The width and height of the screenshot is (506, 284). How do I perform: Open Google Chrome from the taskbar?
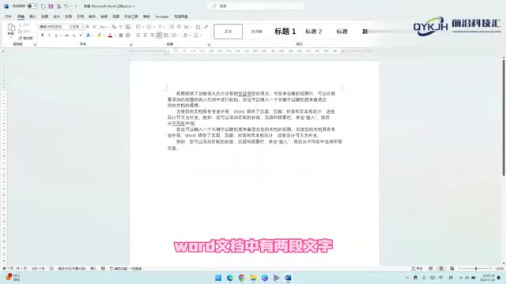coord(241,278)
